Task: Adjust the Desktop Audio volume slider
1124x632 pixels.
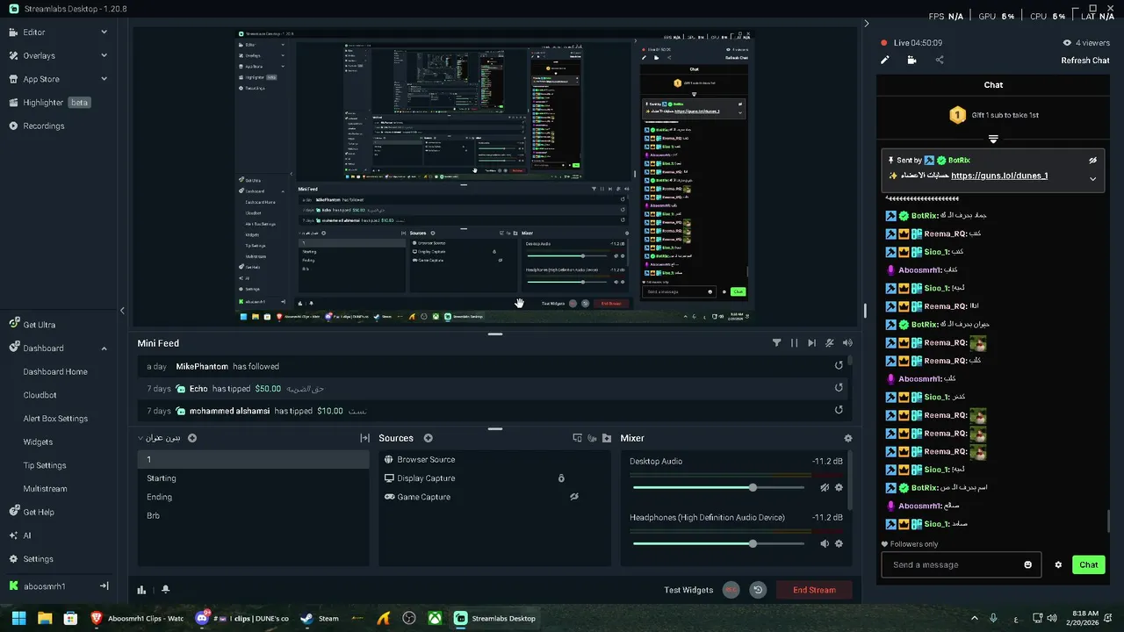Action: [718, 487]
